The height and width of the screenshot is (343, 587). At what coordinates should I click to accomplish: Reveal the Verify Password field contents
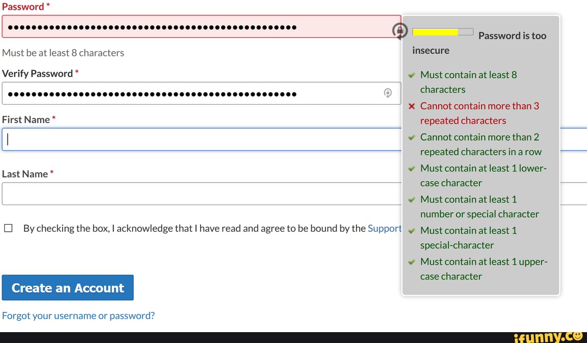pyautogui.click(x=388, y=93)
